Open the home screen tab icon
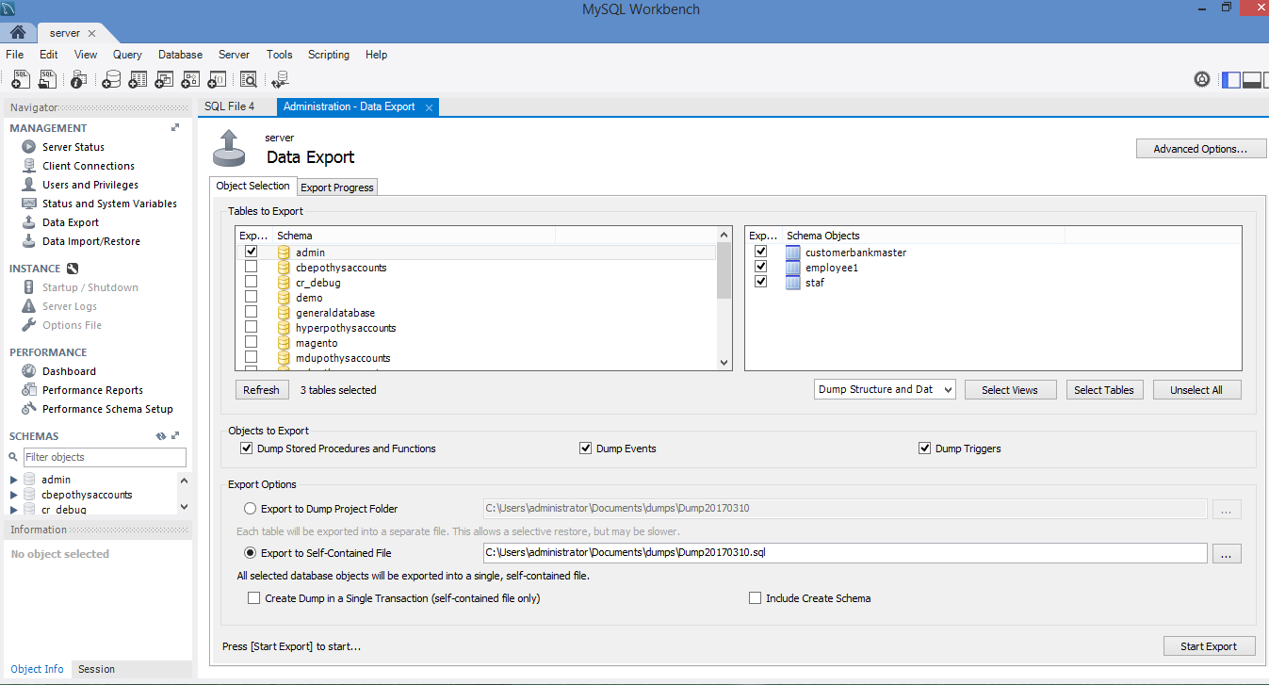Image resolution: width=1269 pixels, height=685 pixels. point(18,33)
